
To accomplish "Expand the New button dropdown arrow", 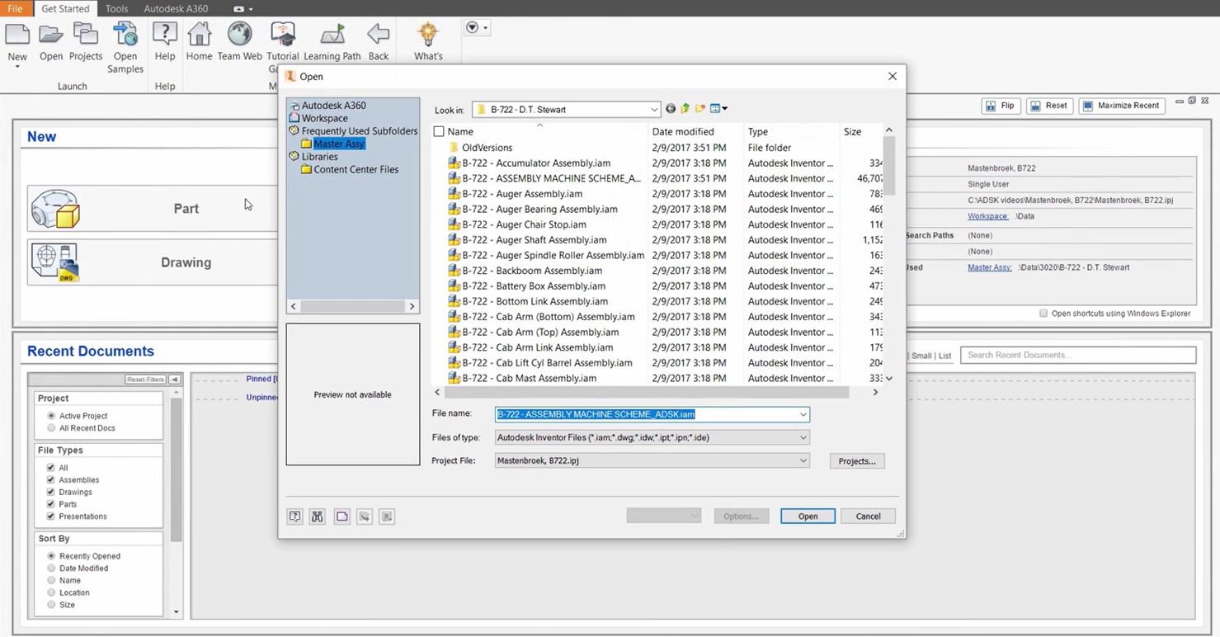I will [17, 66].
